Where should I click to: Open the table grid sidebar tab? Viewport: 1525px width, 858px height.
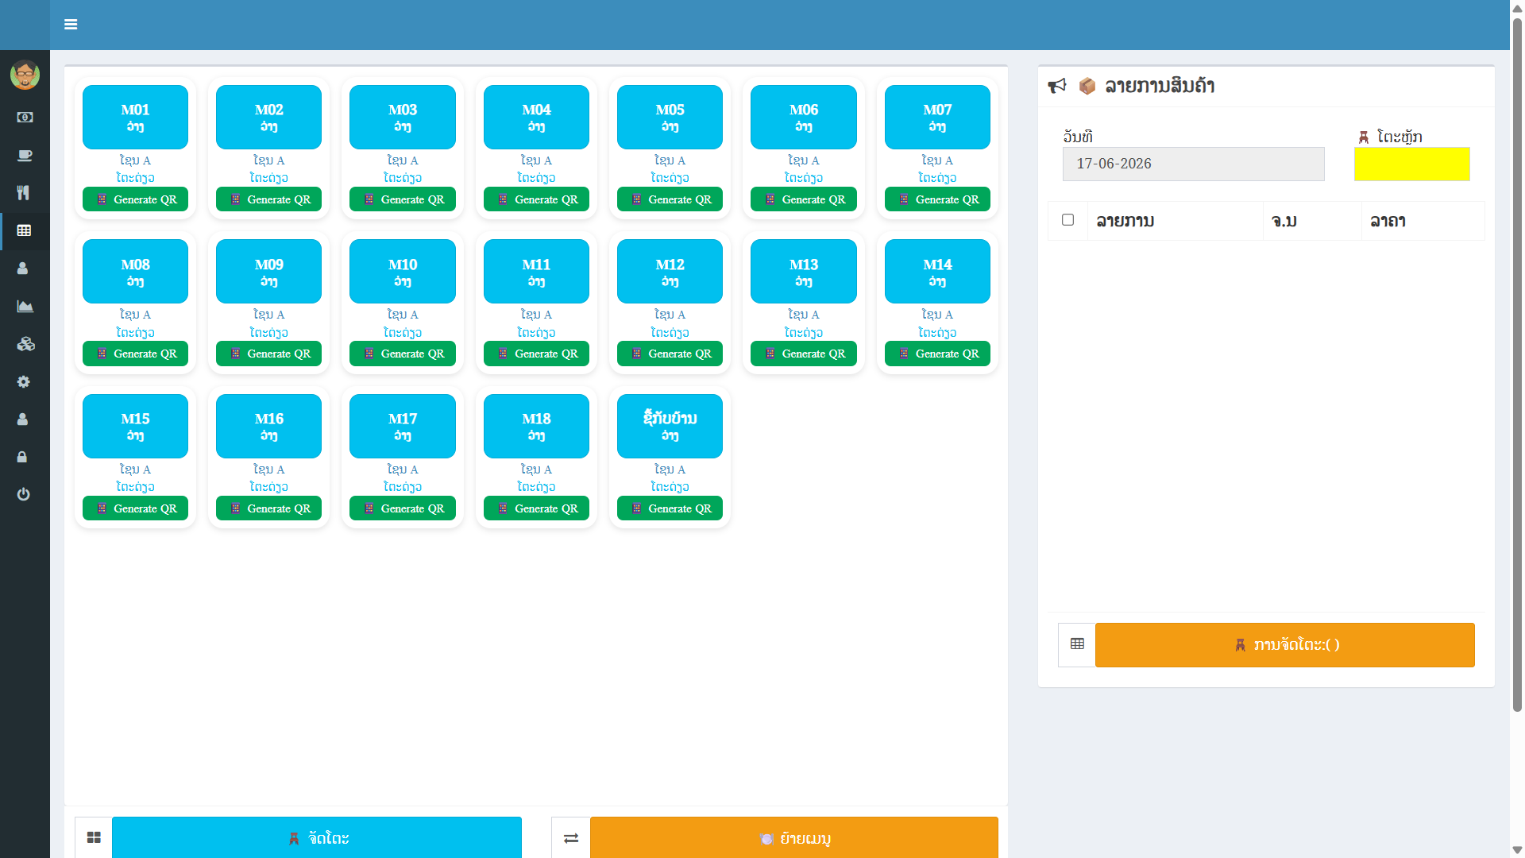click(x=25, y=230)
